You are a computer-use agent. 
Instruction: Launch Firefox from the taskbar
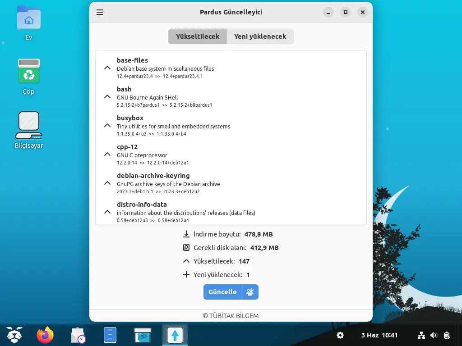(x=45, y=335)
